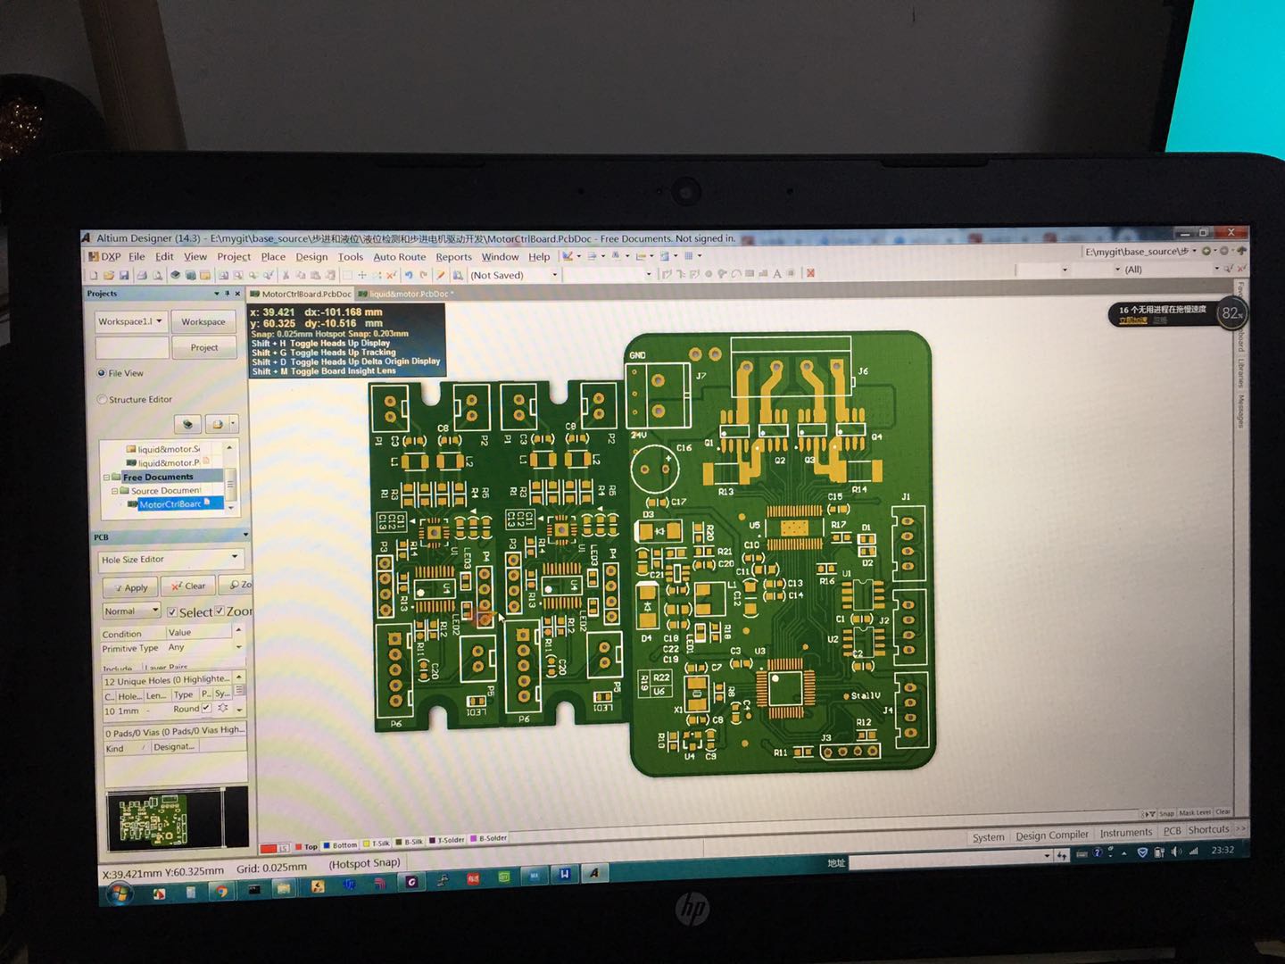
Task: Collapse the Free Documents tree node
Action: [x=106, y=478]
